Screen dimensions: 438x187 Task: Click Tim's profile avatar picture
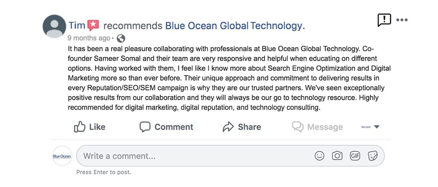pyautogui.click(x=54, y=27)
